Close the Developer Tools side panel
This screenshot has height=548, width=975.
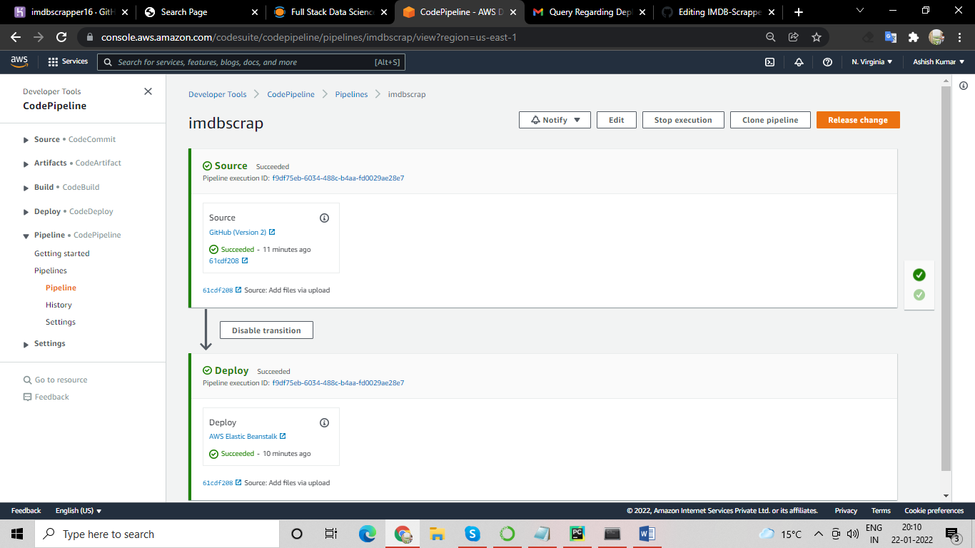[148, 91]
